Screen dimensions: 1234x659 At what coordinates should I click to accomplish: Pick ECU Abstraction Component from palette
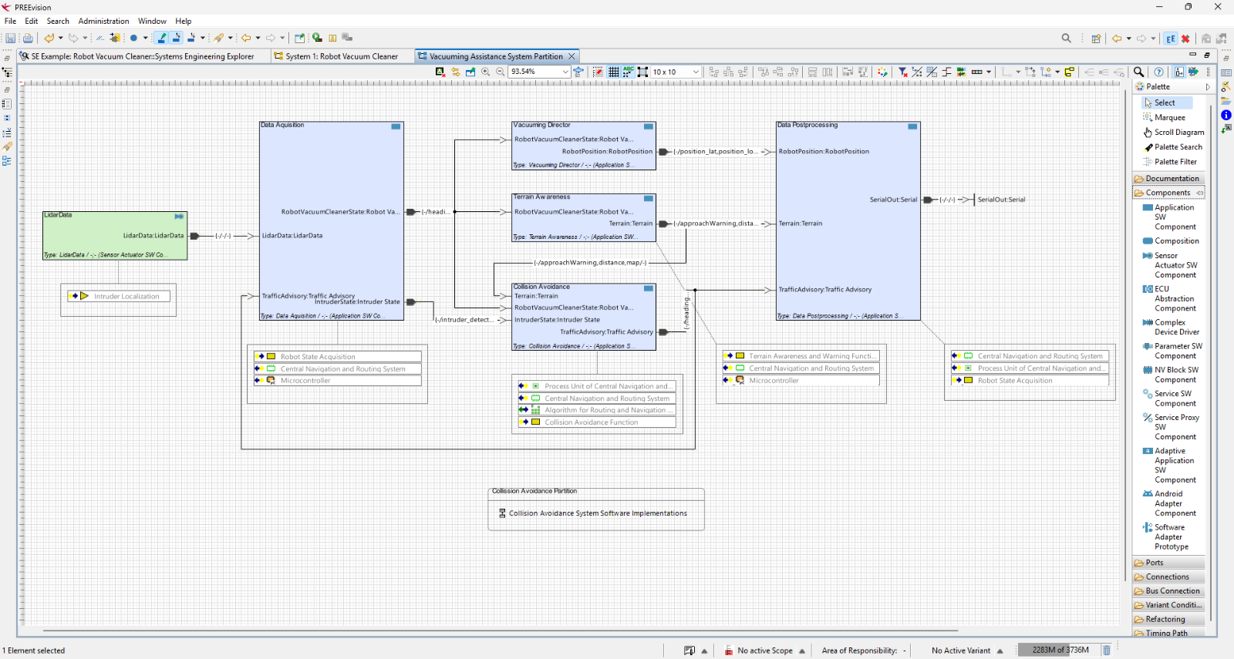[1170, 298]
